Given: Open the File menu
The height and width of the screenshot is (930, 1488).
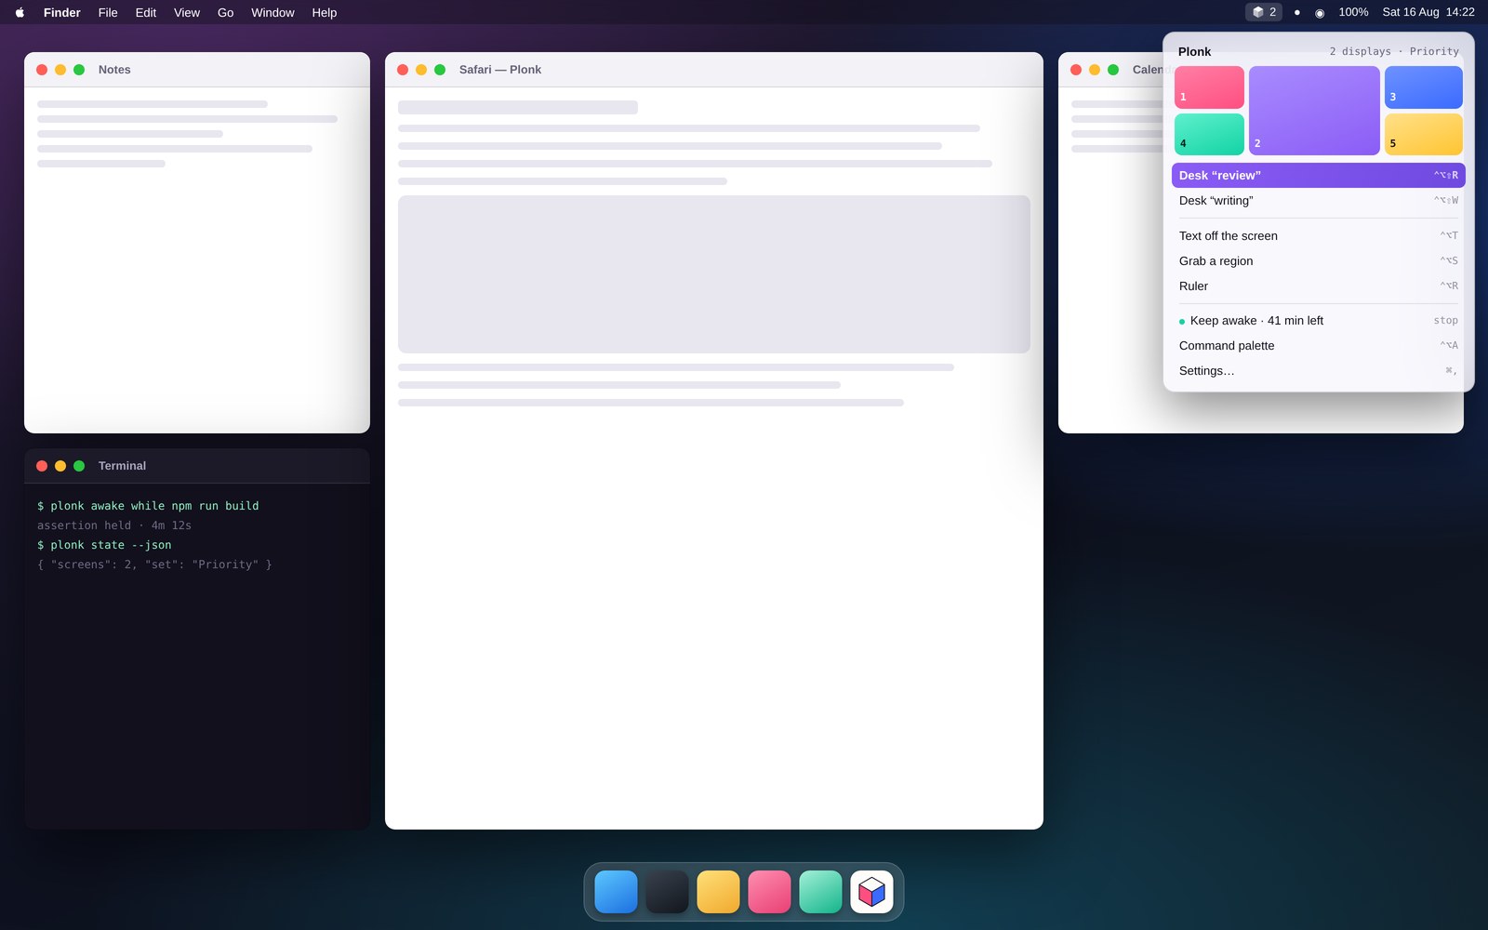Looking at the screenshot, I should pyautogui.click(x=108, y=12).
